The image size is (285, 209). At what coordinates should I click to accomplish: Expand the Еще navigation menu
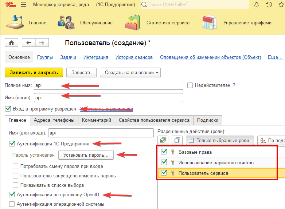274,57
